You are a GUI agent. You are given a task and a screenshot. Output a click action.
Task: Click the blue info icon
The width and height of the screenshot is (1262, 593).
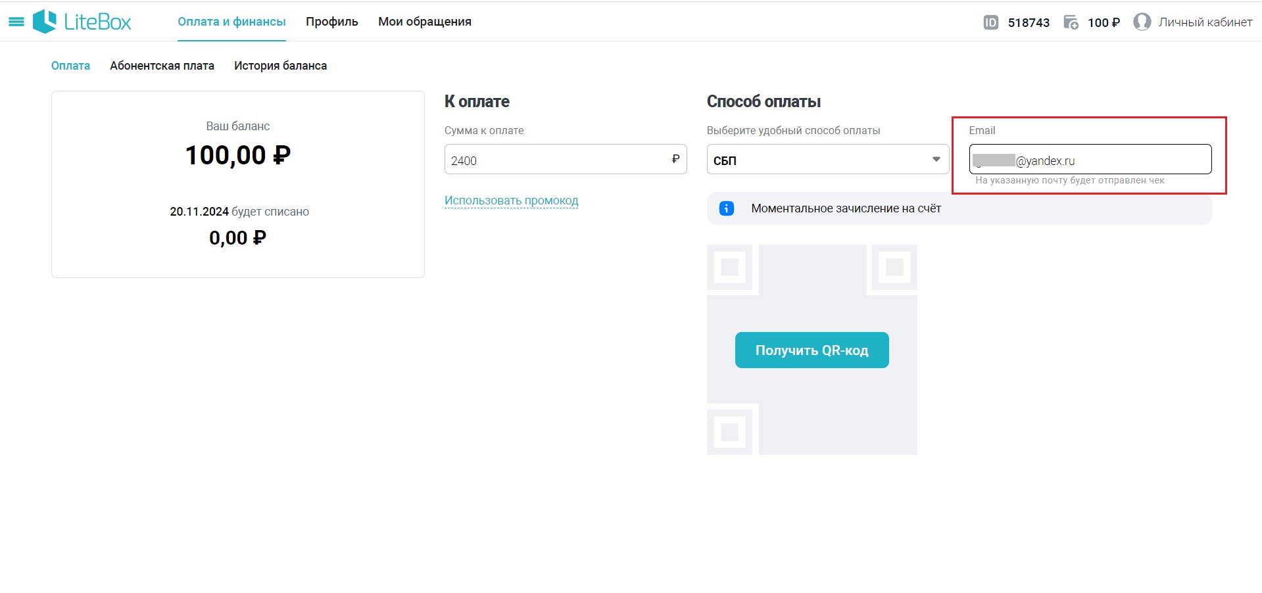[726, 208]
